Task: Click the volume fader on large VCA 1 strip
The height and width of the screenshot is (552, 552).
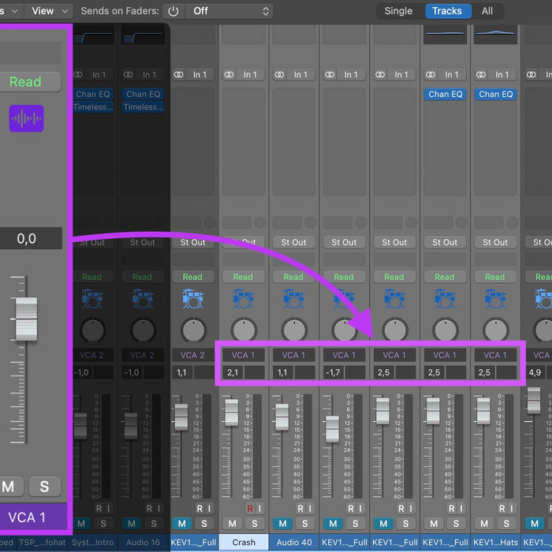Action: pos(26,319)
